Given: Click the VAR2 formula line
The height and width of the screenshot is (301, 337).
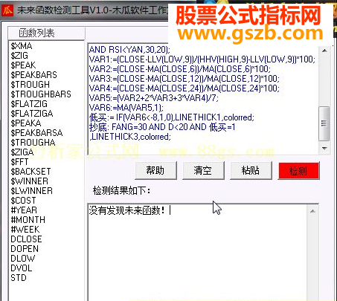Looking at the screenshot, I should pos(180,69).
